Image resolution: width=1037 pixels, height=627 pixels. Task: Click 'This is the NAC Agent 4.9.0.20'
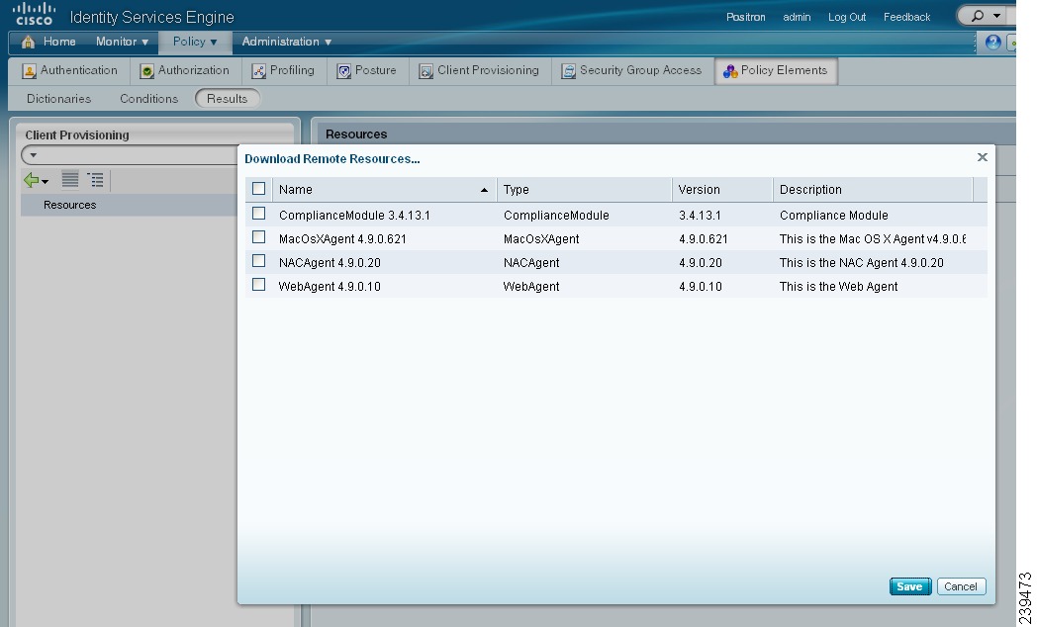pyautogui.click(x=861, y=263)
